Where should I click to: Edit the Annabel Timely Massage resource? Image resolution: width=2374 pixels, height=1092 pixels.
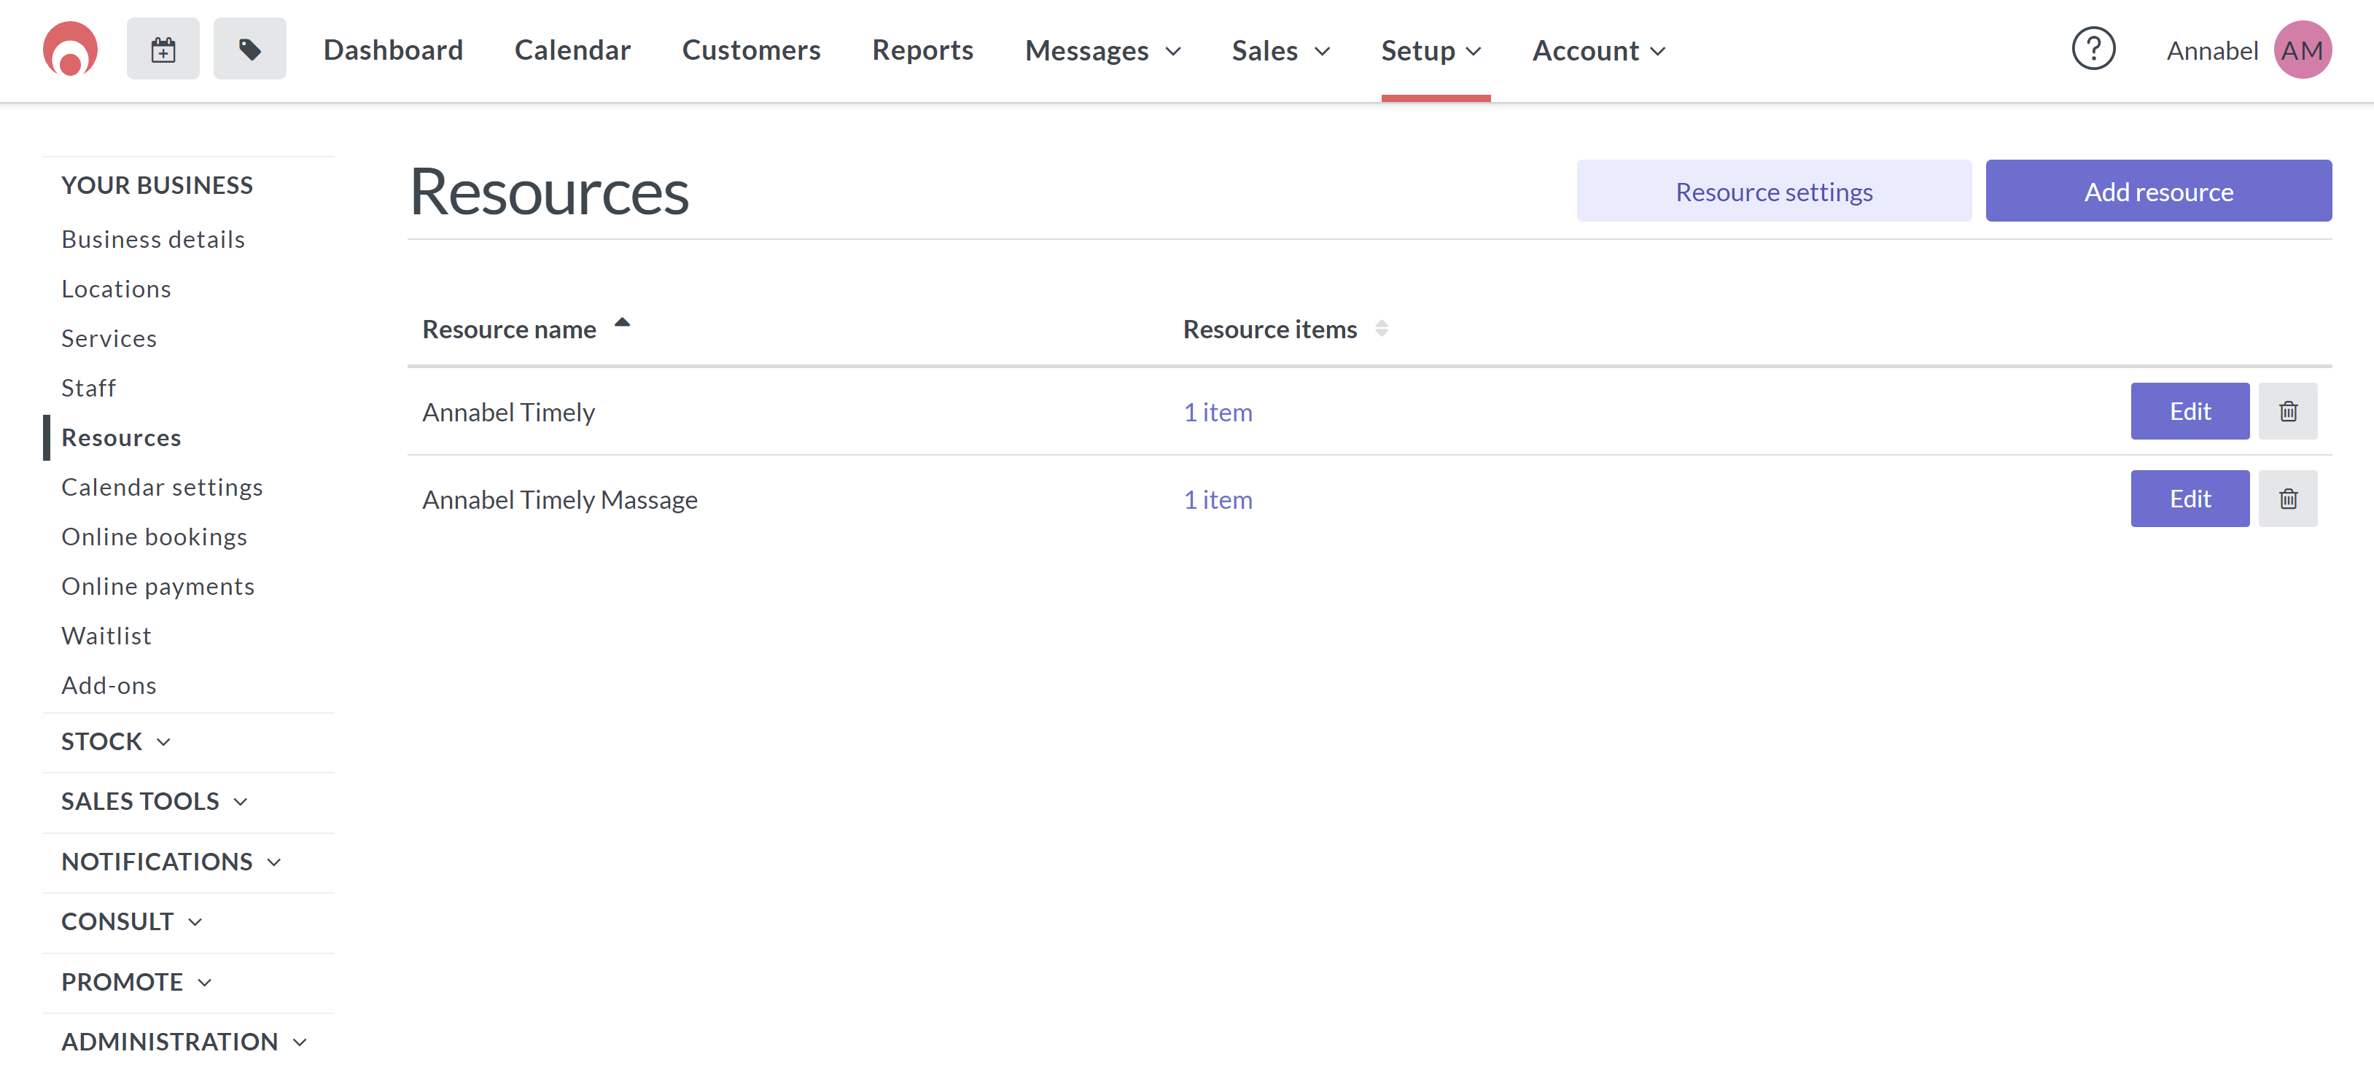coord(2189,499)
